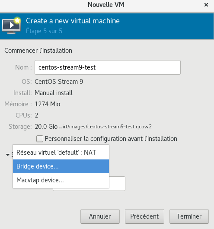Click the Étape 5 sur 5 subtitle
This screenshot has height=229, width=214.
coord(44,31)
